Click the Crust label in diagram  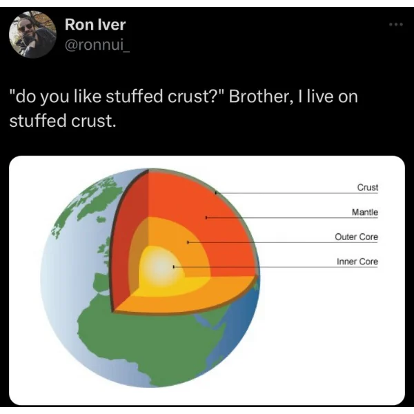click(x=368, y=188)
